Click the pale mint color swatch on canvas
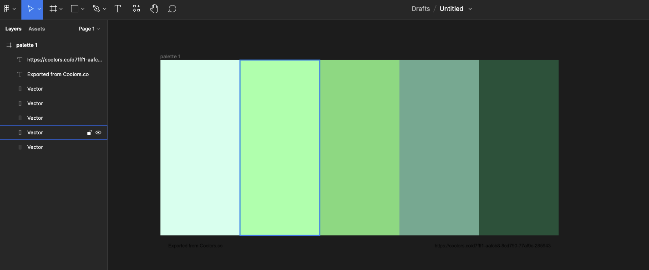649x270 pixels. pyautogui.click(x=200, y=148)
